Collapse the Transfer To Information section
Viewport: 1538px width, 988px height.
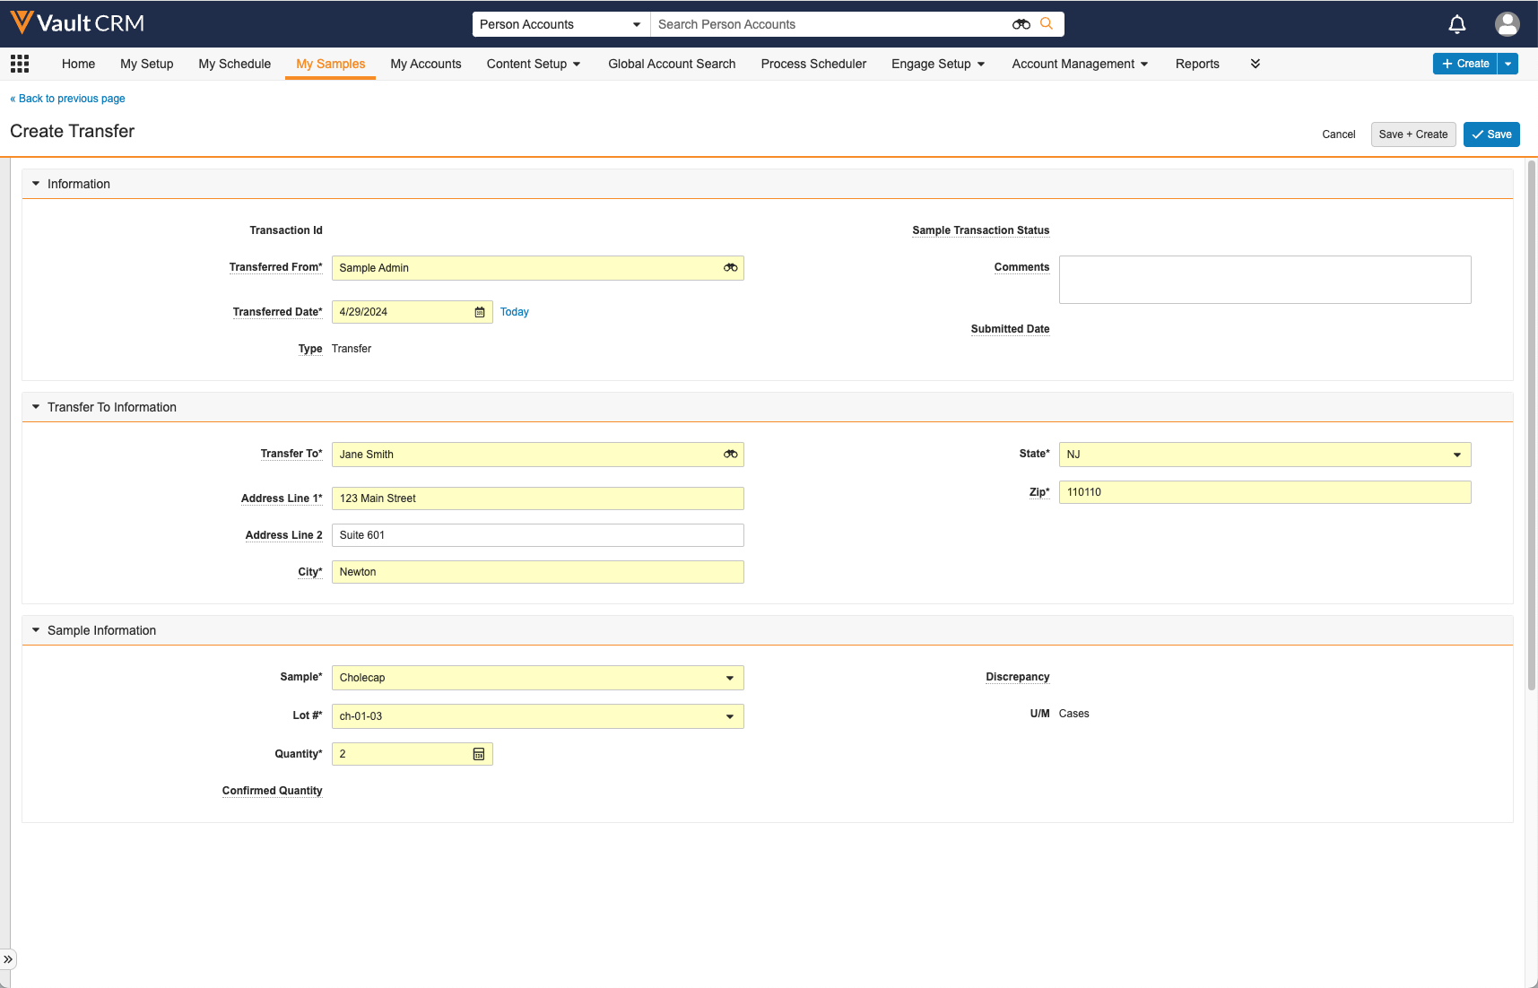pos(36,407)
